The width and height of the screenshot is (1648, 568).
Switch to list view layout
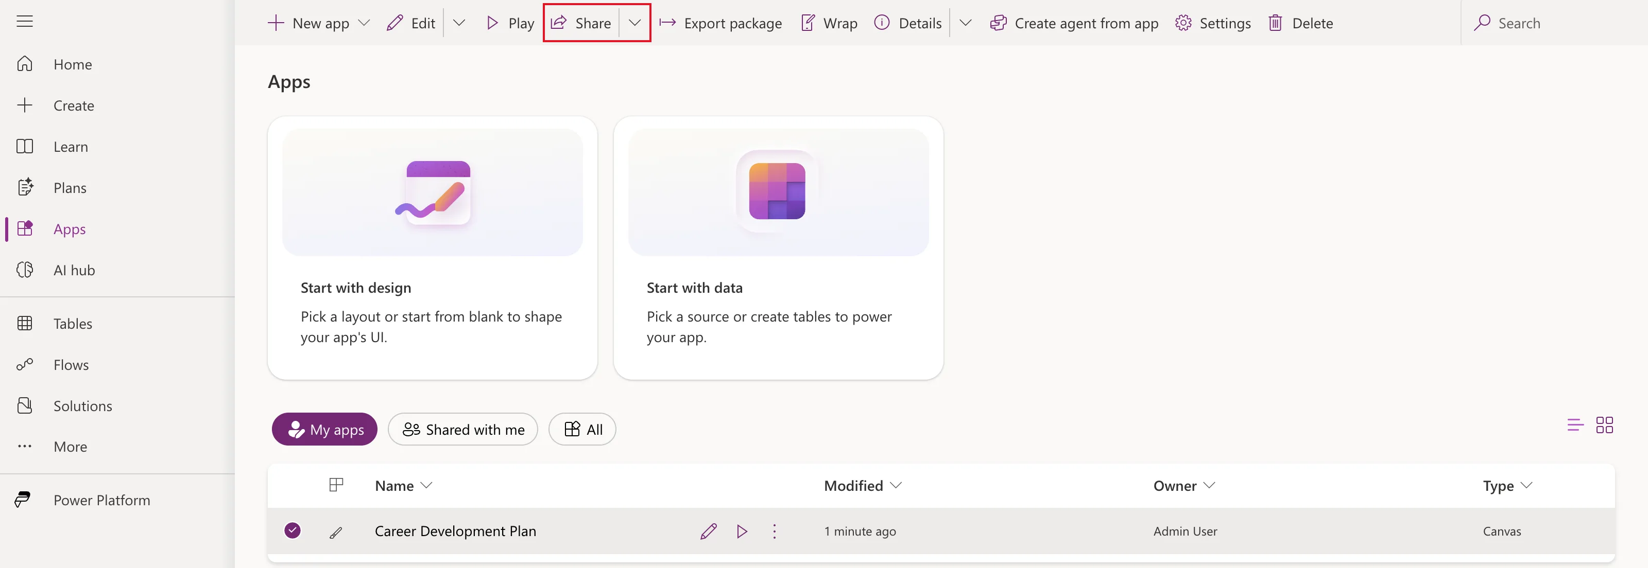[1575, 425]
